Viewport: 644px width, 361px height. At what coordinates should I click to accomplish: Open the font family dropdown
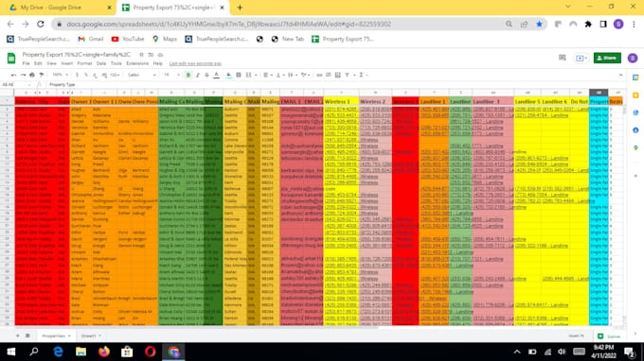coord(142,75)
